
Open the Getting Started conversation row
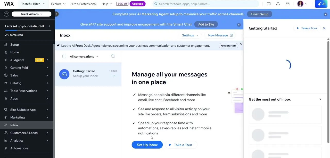88,74
